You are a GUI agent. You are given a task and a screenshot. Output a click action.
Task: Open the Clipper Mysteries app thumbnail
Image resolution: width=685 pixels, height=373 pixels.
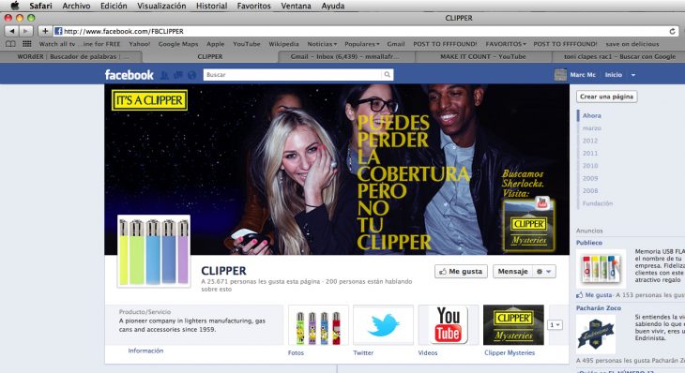pyautogui.click(x=513, y=325)
